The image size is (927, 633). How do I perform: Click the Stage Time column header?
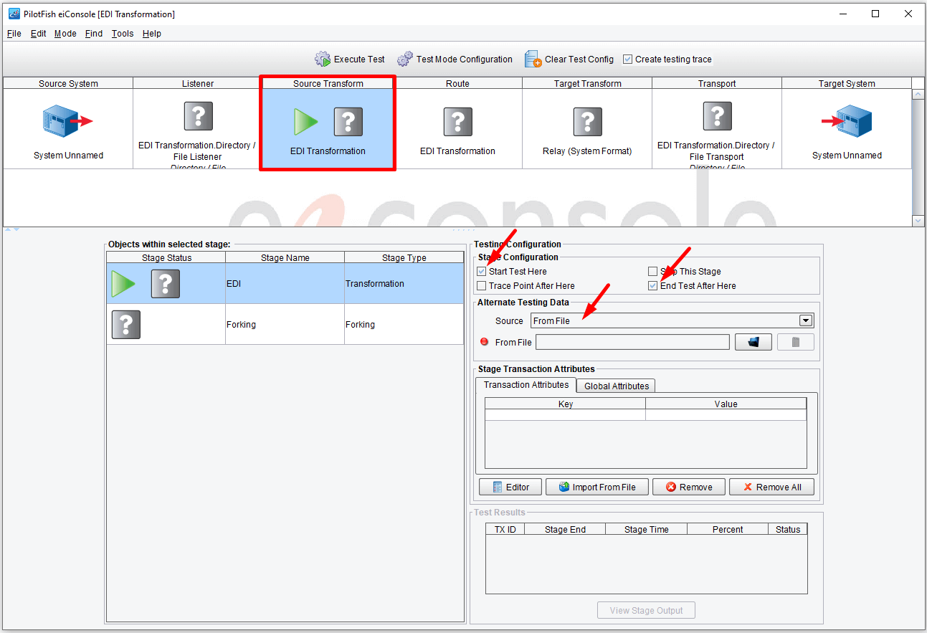coord(646,529)
